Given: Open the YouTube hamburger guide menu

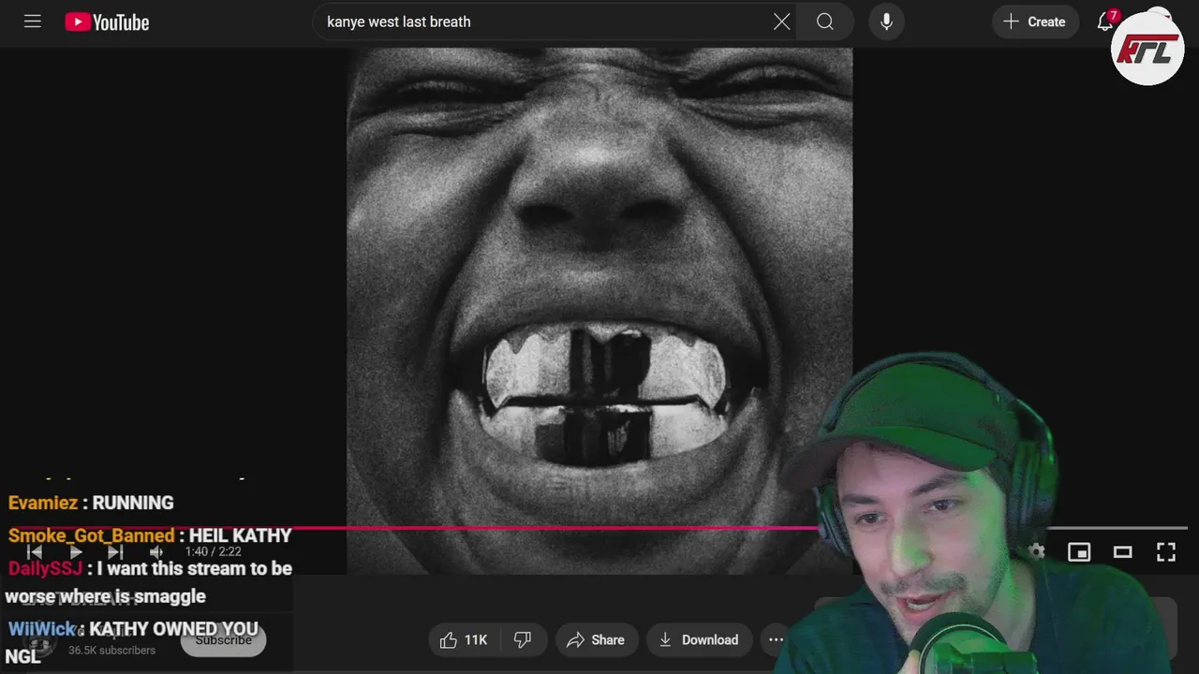Looking at the screenshot, I should [x=33, y=22].
